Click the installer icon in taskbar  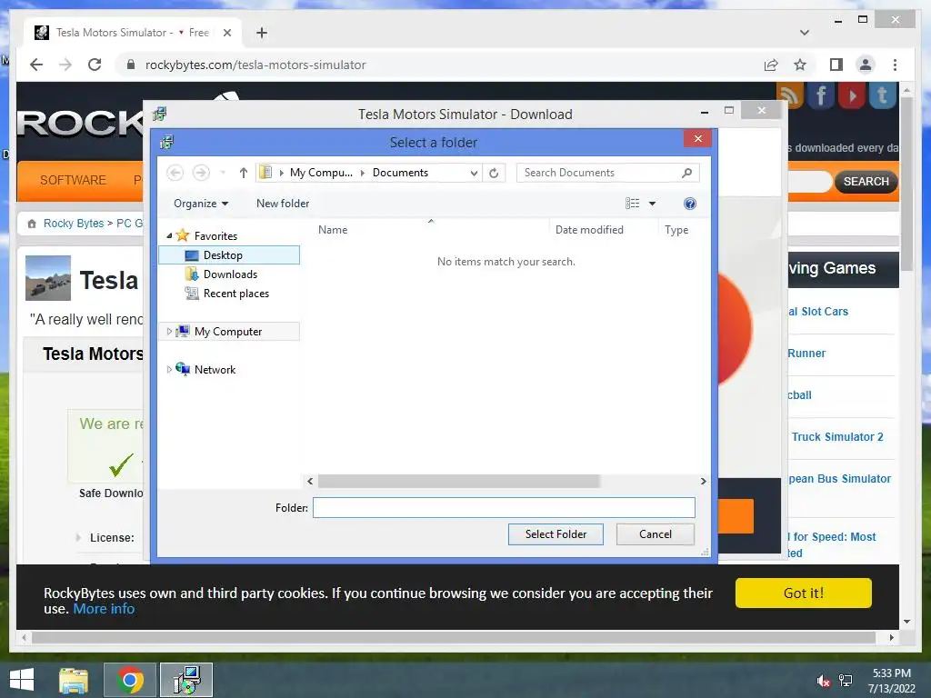click(x=186, y=680)
